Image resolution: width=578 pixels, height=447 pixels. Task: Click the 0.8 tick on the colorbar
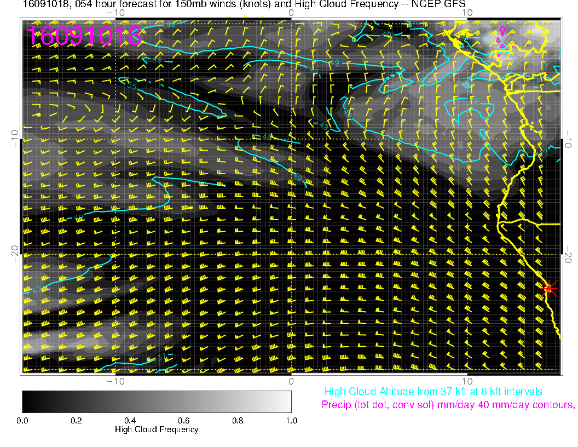(x=238, y=421)
